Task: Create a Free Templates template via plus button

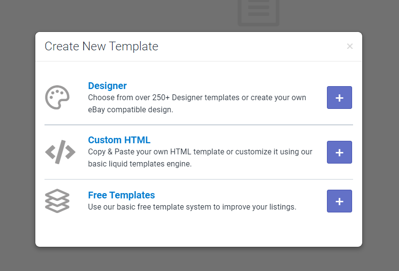Action: pyautogui.click(x=339, y=201)
